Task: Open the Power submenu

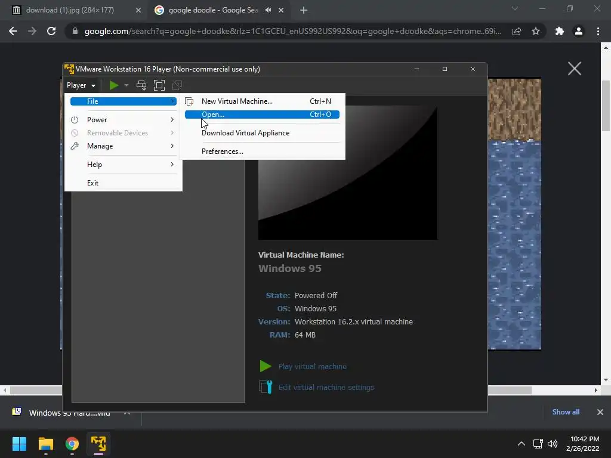Action: coord(123,119)
